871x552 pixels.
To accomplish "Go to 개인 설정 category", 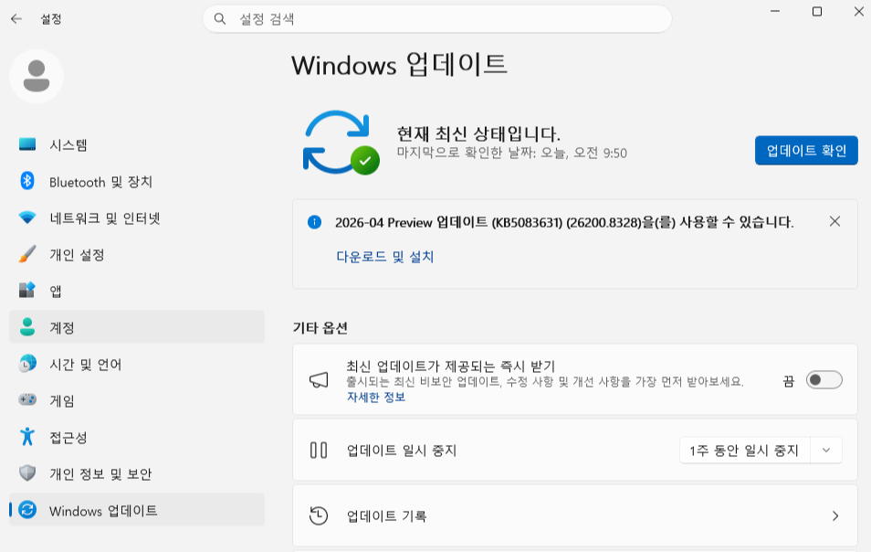I will [x=137, y=254].
